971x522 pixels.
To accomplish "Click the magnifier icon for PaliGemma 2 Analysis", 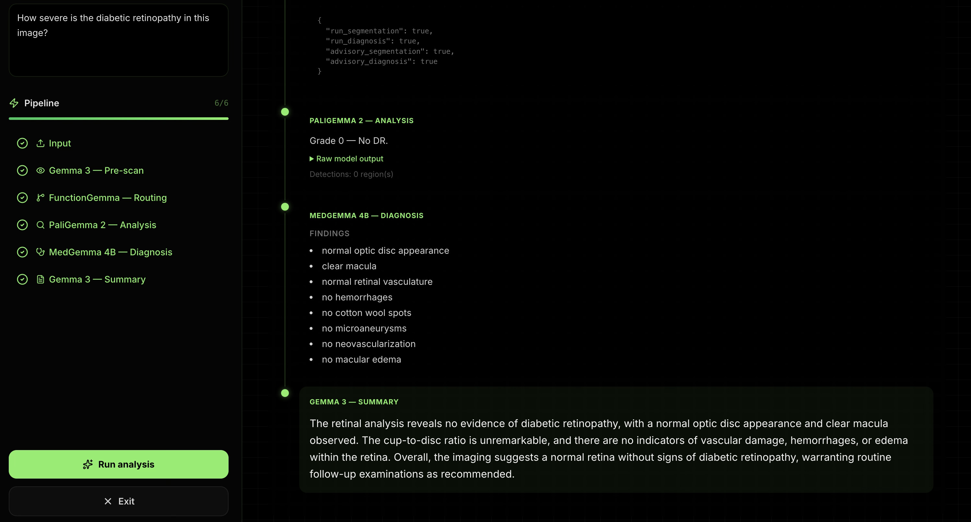I will pyautogui.click(x=40, y=225).
